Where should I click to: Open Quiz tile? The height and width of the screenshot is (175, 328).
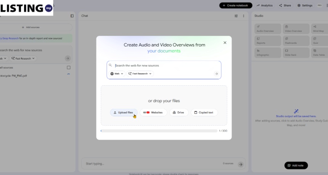[x=320, y=41]
